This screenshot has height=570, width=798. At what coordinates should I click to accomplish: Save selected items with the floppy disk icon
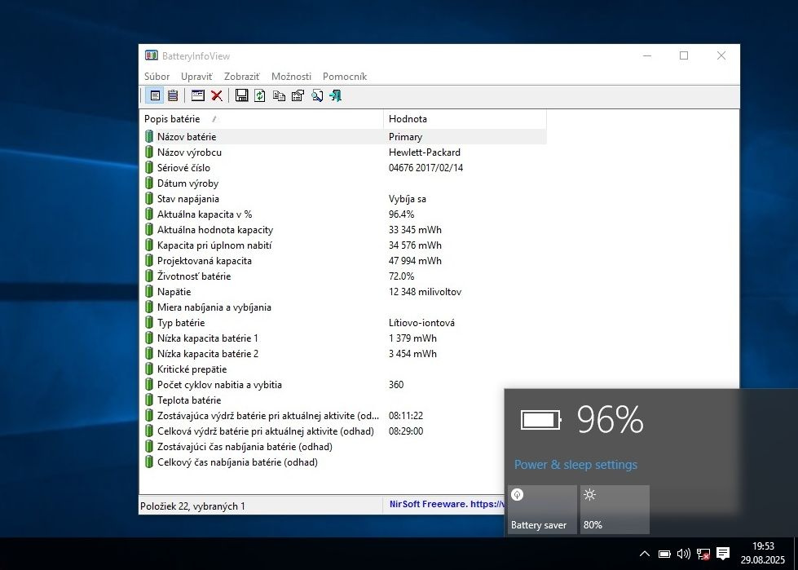(x=241, y=95)
